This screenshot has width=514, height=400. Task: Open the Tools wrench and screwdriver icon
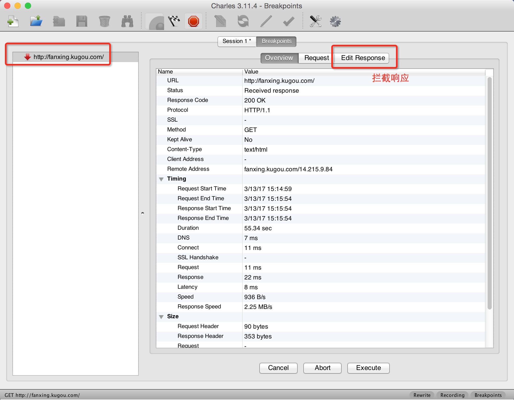pyautogui.click(x=315, y=21)
